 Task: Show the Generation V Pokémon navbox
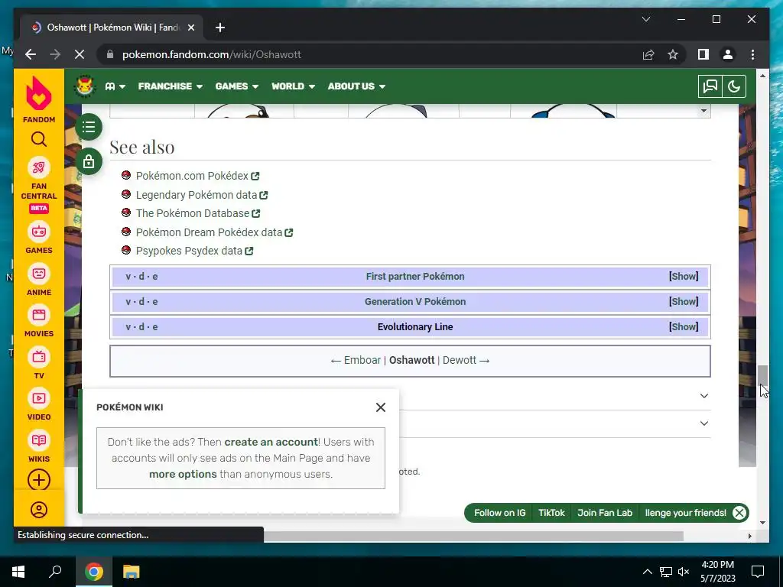(x=684, y=301)
